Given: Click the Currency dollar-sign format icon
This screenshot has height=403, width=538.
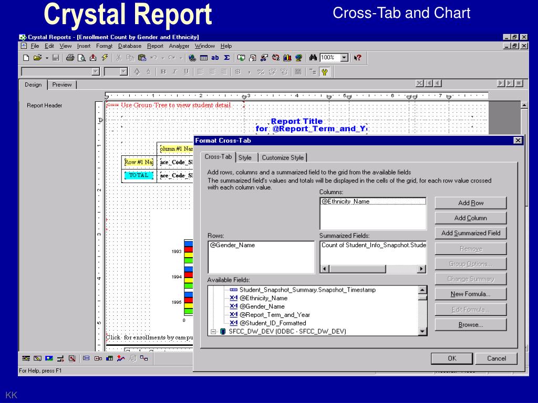Looking at the screenshot, I should click(238, 72).
